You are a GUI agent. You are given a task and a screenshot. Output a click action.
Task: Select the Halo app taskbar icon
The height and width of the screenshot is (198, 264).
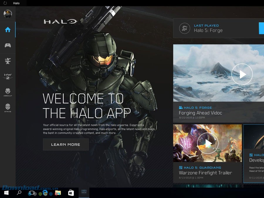pos(84,193)
